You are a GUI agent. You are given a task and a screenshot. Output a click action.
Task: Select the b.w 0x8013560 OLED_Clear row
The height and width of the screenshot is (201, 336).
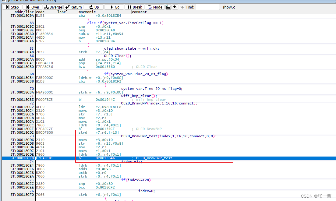[169, 67]
